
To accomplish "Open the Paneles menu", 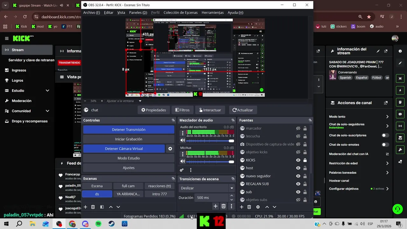I will coord(138,12).
